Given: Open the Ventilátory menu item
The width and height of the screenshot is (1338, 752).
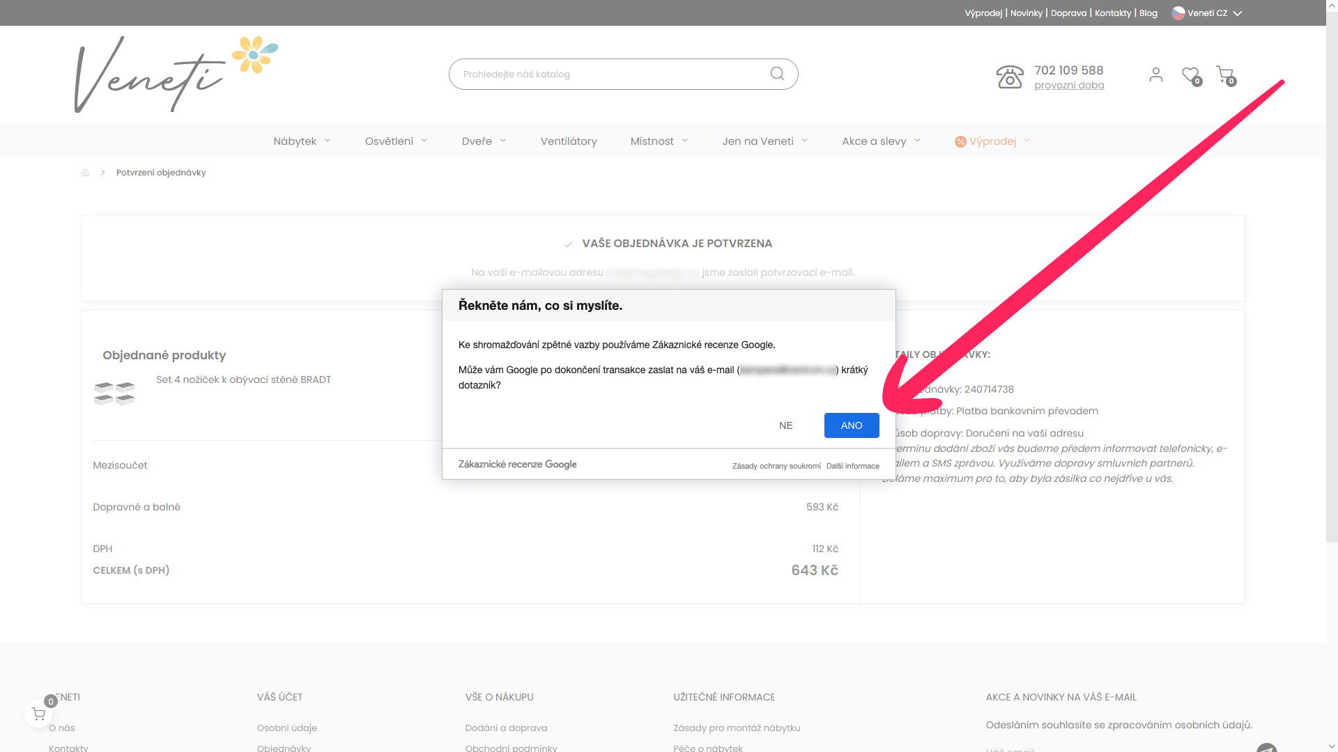Looking at the screenshot, I should click(569, 141).
